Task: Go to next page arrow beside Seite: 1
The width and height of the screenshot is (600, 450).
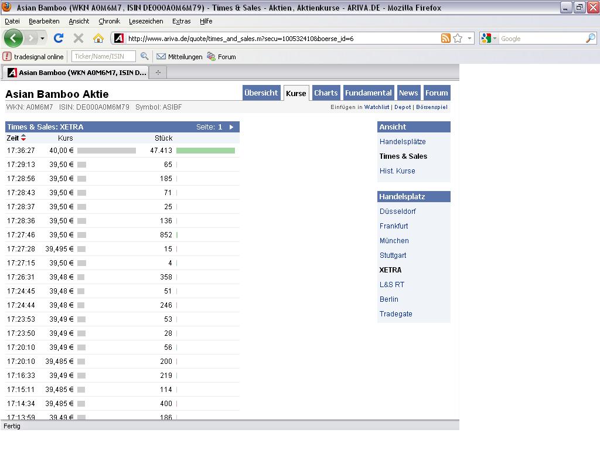Action: pos(231,127)
